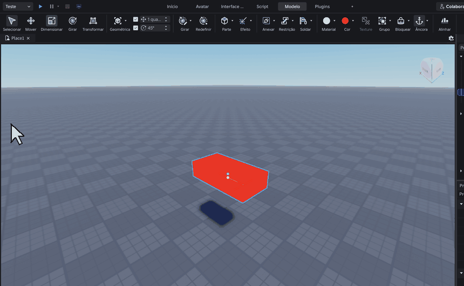Open the red Cor color swatch
The image size is (464, 286).
(x=345, y=21)
